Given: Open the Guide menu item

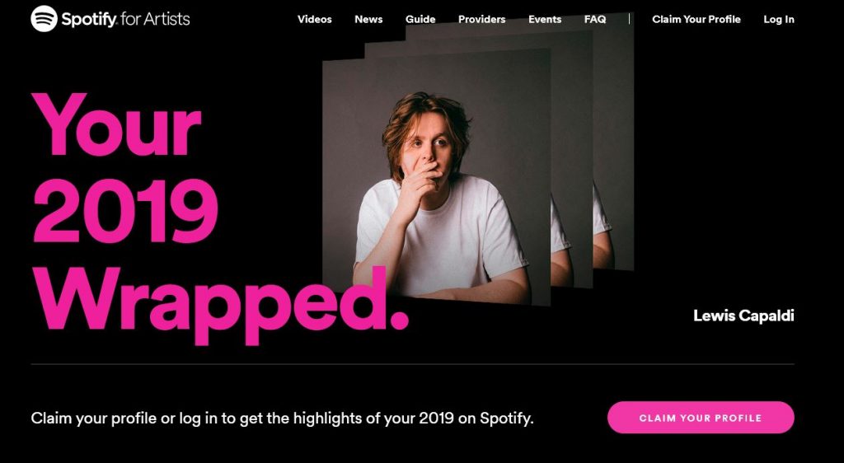Looking at the screenshot, I should (420, 19).
